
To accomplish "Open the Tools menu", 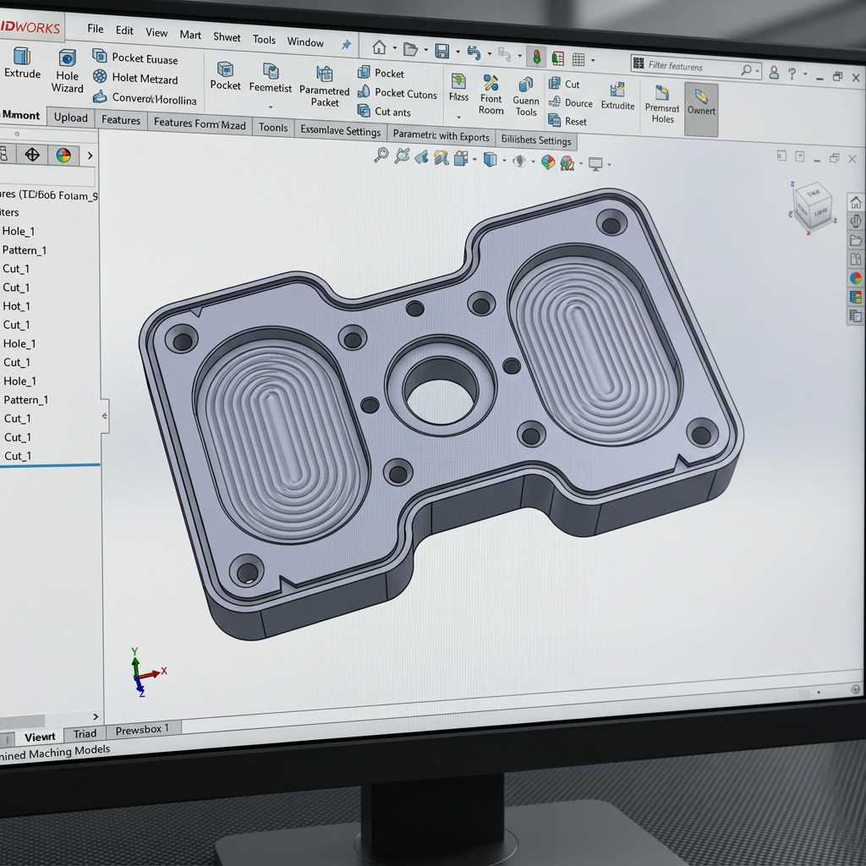I will click(264, 39).
